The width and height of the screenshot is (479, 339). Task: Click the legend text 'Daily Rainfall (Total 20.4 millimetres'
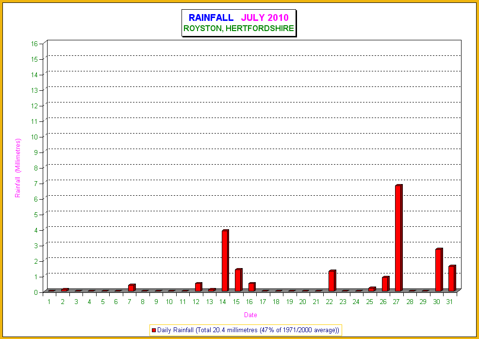(207, 330)
